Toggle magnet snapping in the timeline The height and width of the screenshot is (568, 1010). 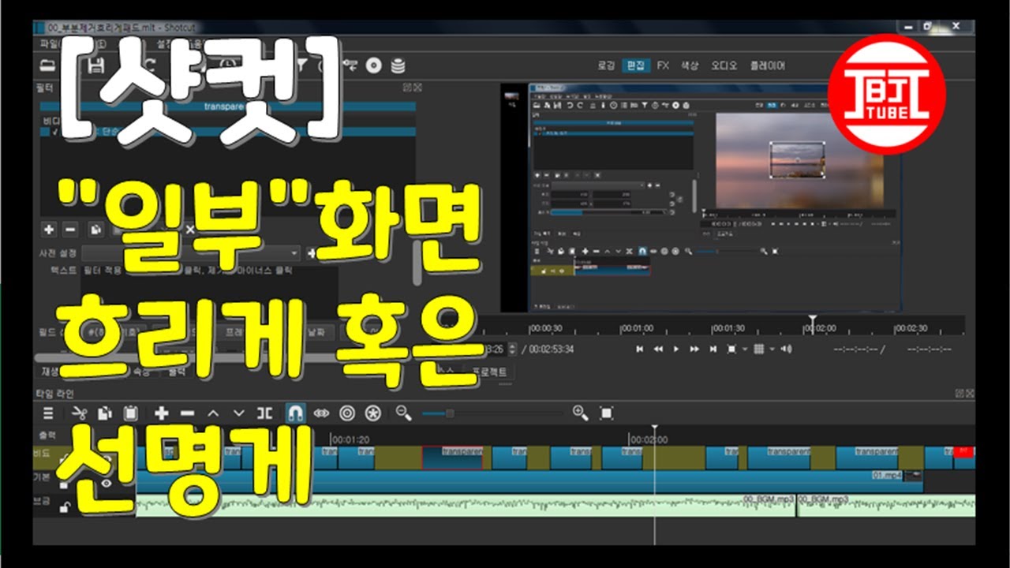[294, 413]
